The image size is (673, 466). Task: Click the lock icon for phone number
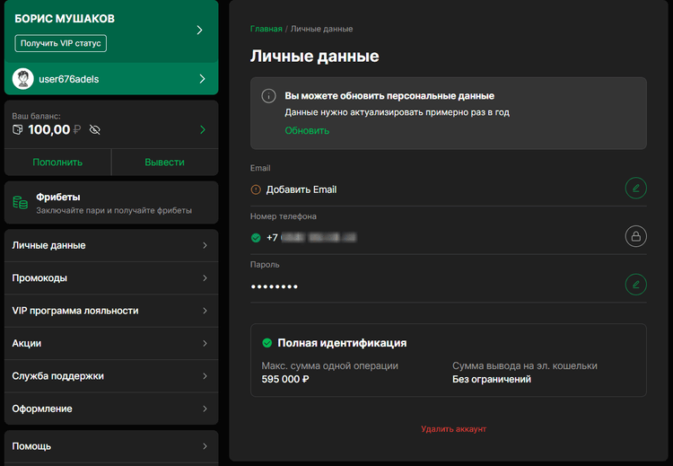pyautogui.click(x=635, y=236)
